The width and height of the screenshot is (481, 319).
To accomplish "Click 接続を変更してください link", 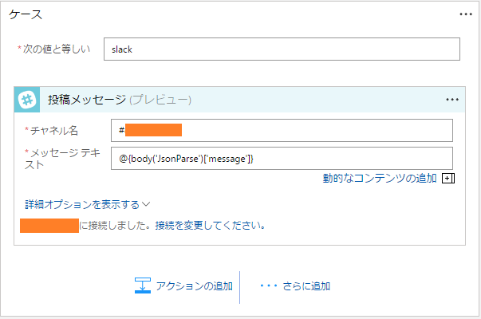I will 210,226.
